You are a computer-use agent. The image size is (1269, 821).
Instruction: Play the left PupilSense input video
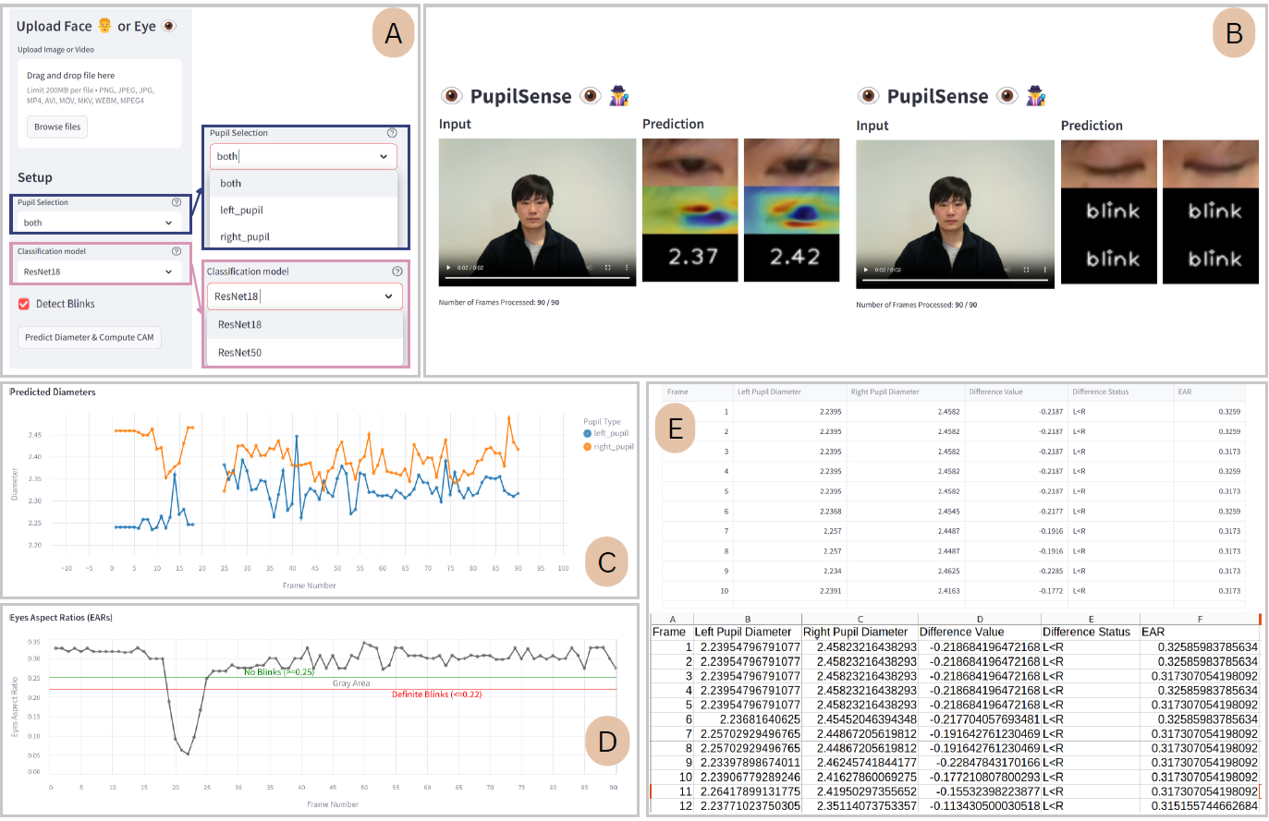tap(449, 268)
